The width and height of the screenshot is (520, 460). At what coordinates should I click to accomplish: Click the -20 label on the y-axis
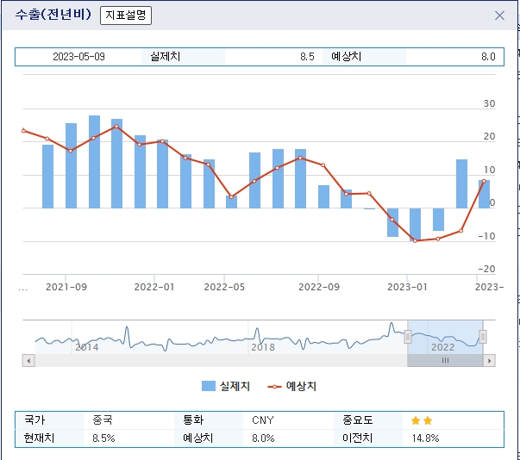pyautogui.click(x=486, y=269)
